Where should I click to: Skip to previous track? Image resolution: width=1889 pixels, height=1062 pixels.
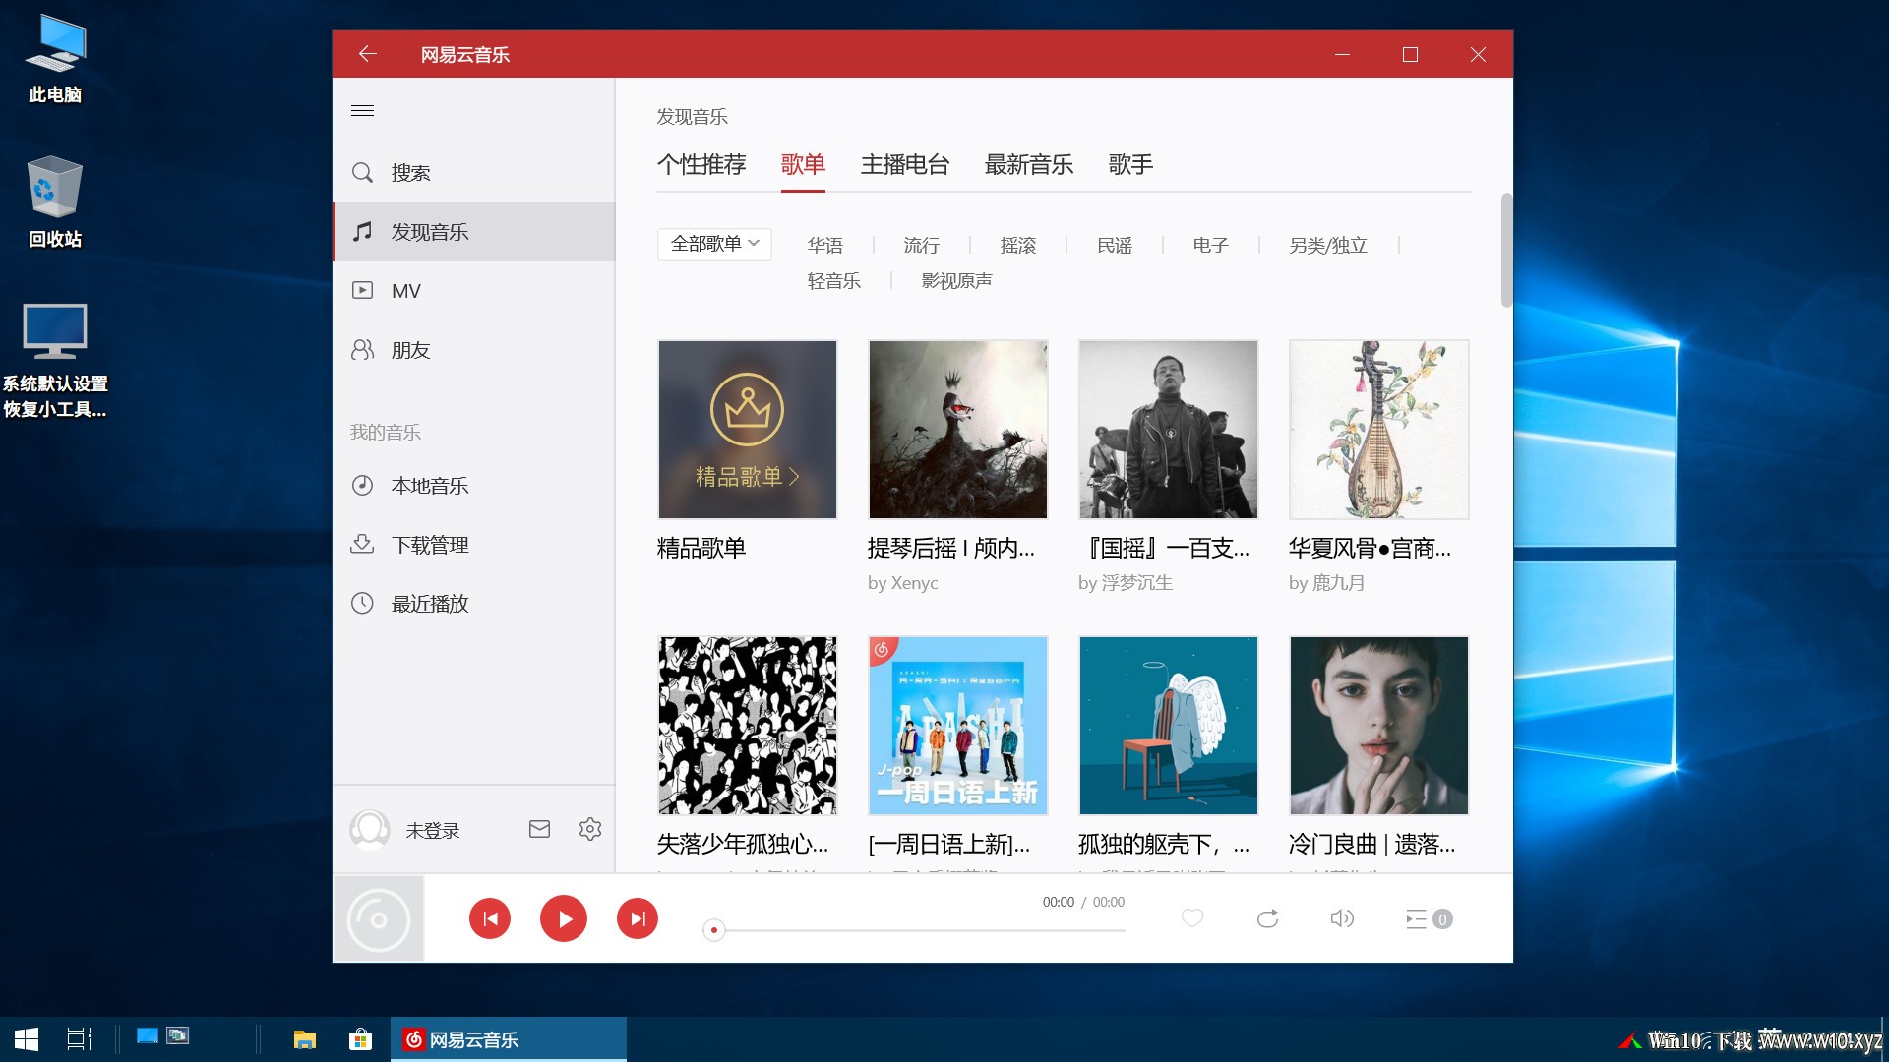point(490,918)
